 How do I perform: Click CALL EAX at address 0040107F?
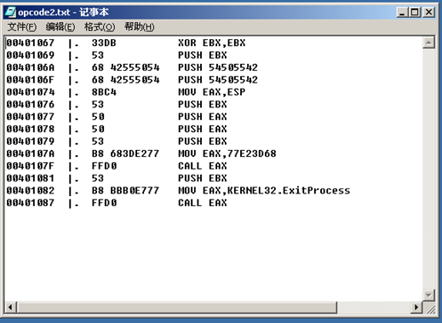point(203,166)
